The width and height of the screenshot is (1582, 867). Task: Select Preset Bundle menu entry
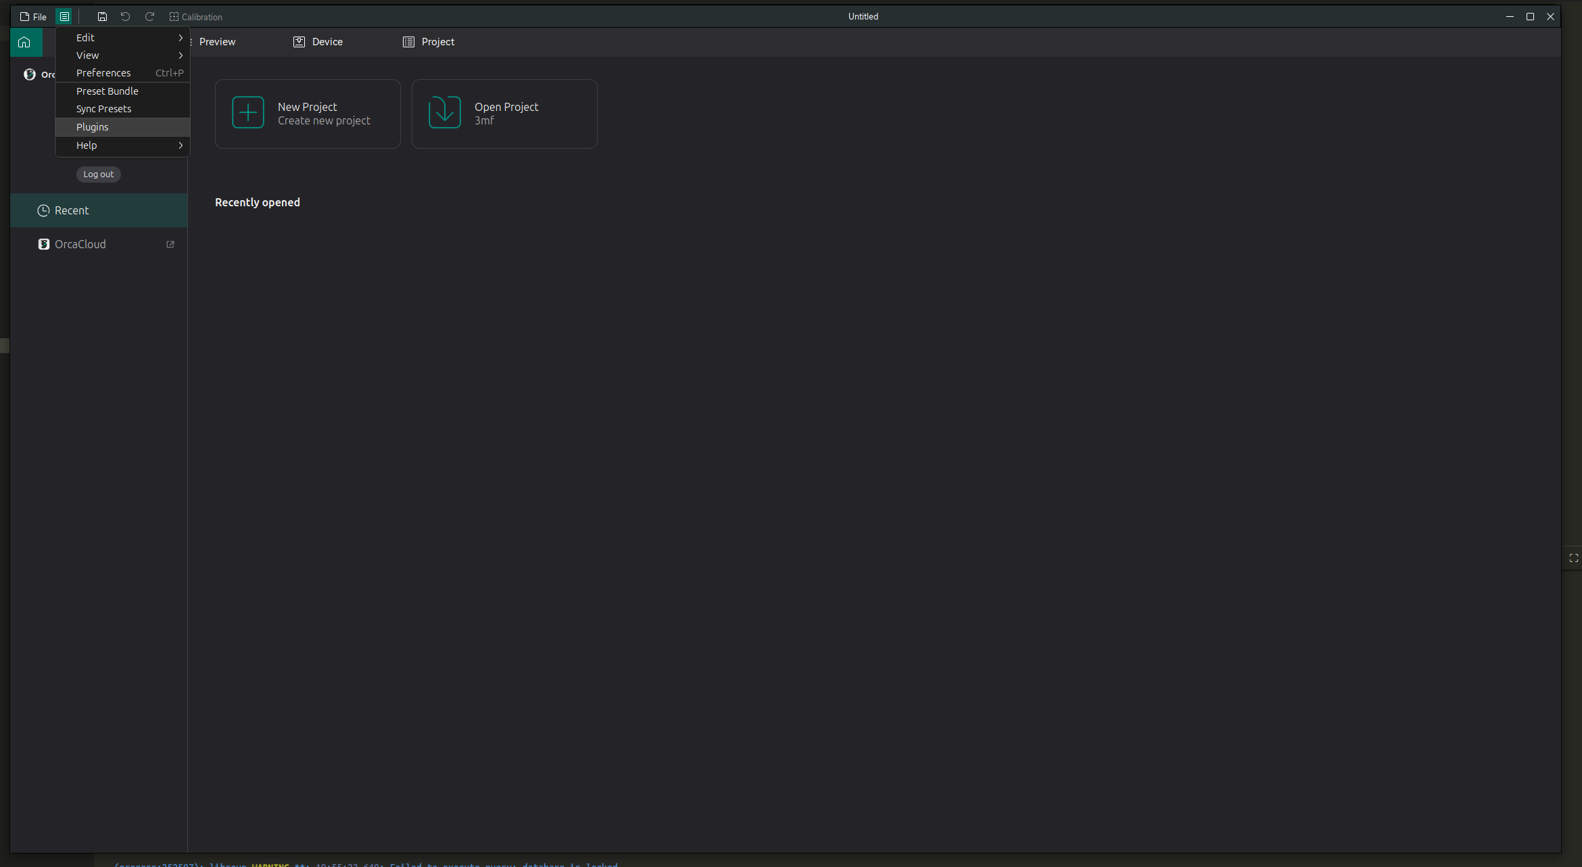tap(122, 91)
